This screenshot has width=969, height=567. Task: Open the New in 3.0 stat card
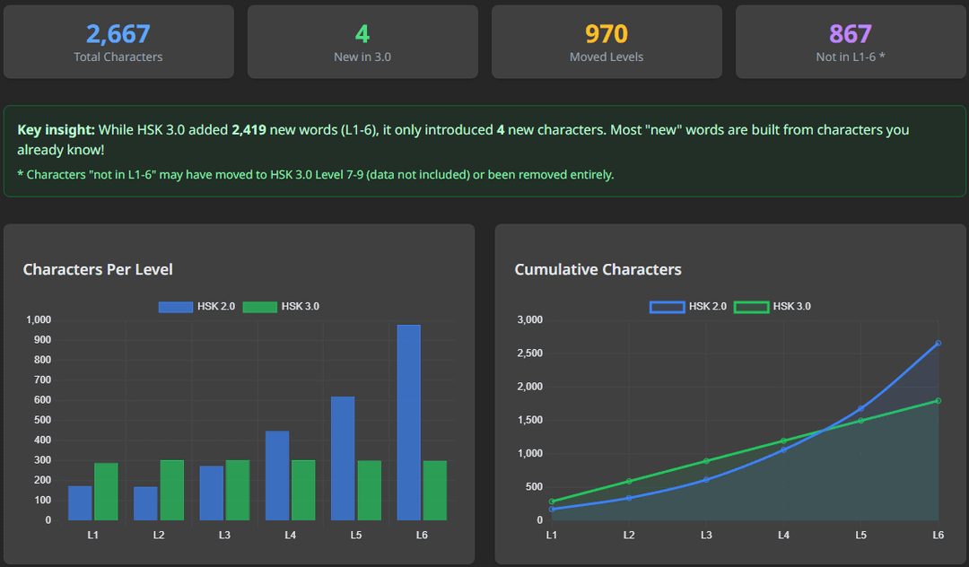click(362, 42)
